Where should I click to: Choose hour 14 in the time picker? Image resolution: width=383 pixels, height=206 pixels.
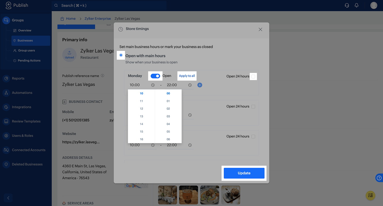[x=141, y=124]
